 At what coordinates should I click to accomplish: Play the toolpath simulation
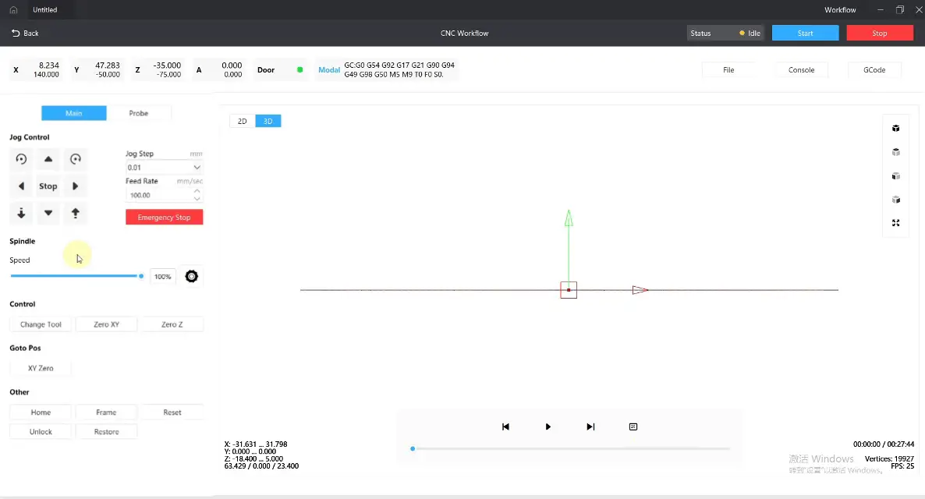coord(548,426)
